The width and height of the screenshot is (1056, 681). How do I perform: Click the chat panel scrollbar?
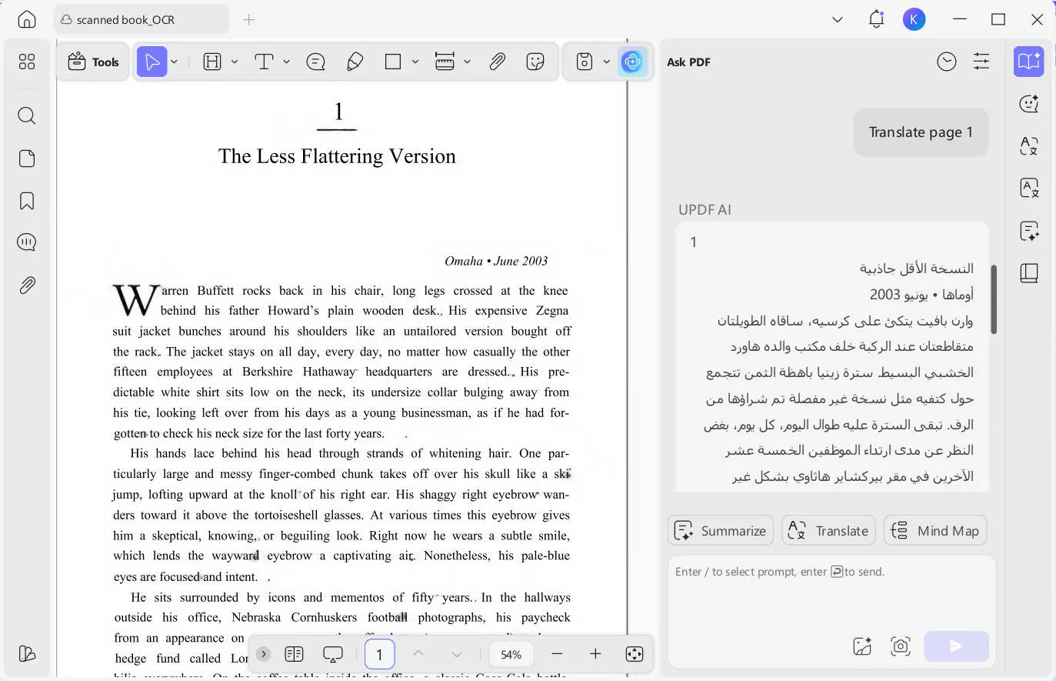[994, 299]
